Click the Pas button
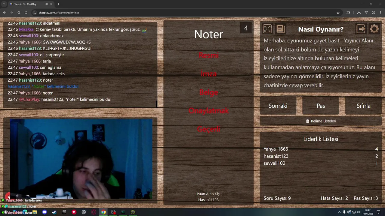385x216 pixels. 321,106
